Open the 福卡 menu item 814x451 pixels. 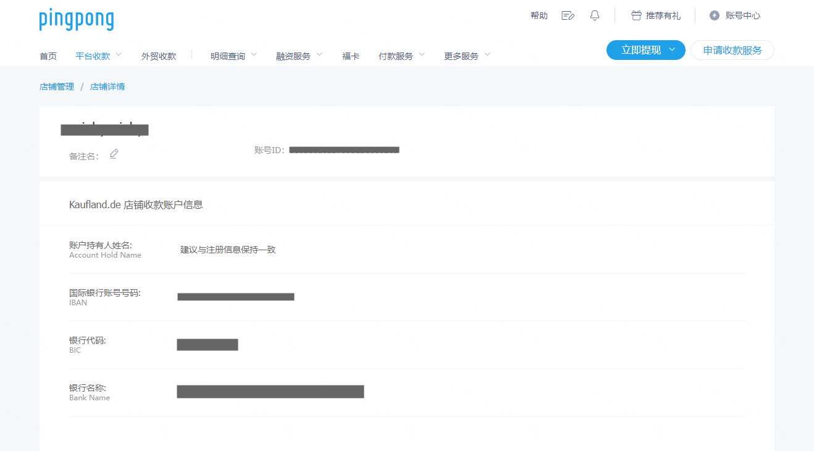(351, 56)
